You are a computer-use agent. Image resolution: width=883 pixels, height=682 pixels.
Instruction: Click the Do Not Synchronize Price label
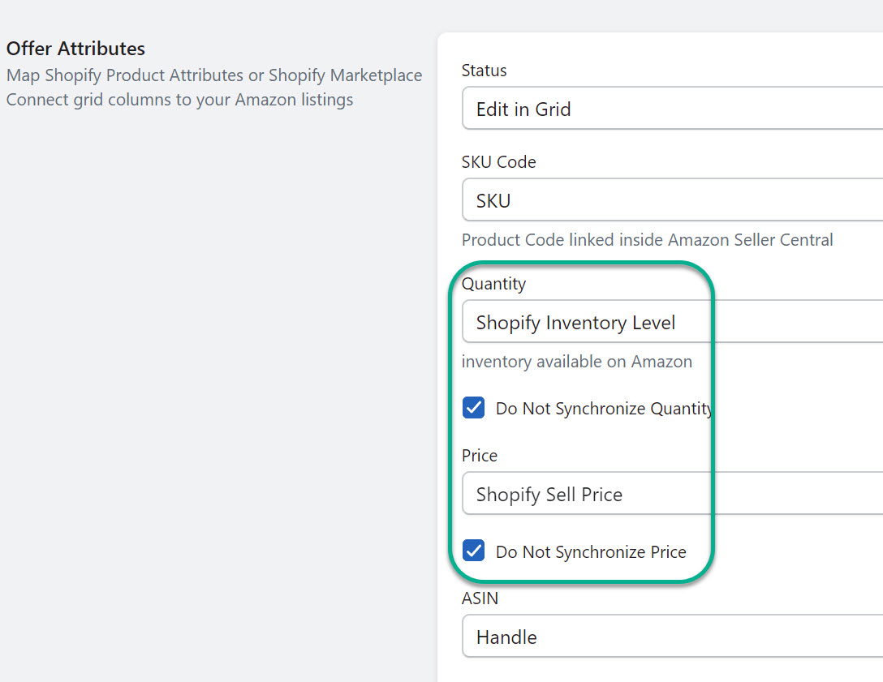[x=591, y=551]
